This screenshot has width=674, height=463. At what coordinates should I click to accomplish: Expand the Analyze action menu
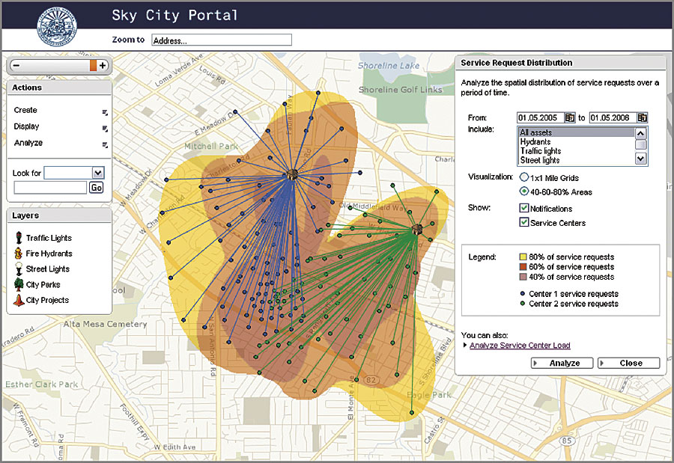[105, 145]
